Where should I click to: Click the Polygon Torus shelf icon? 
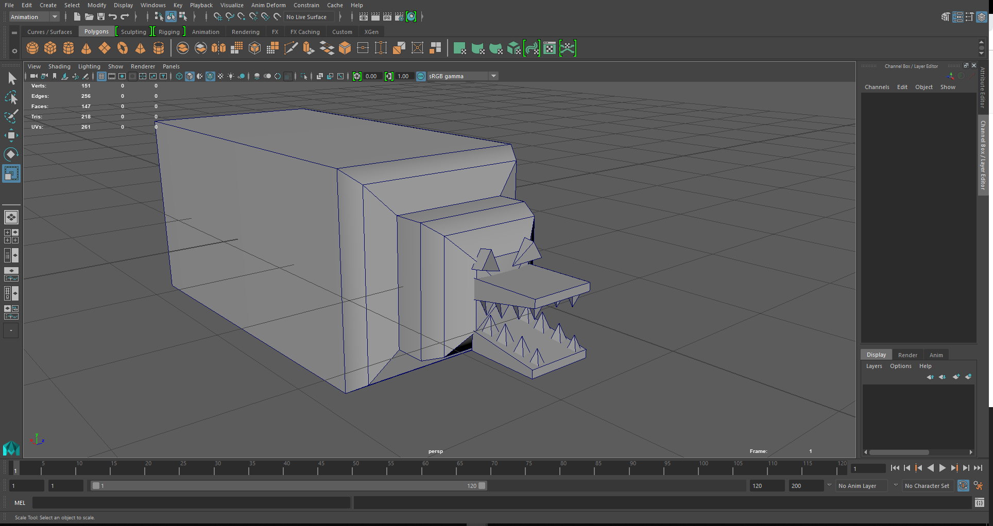[122, 48]
